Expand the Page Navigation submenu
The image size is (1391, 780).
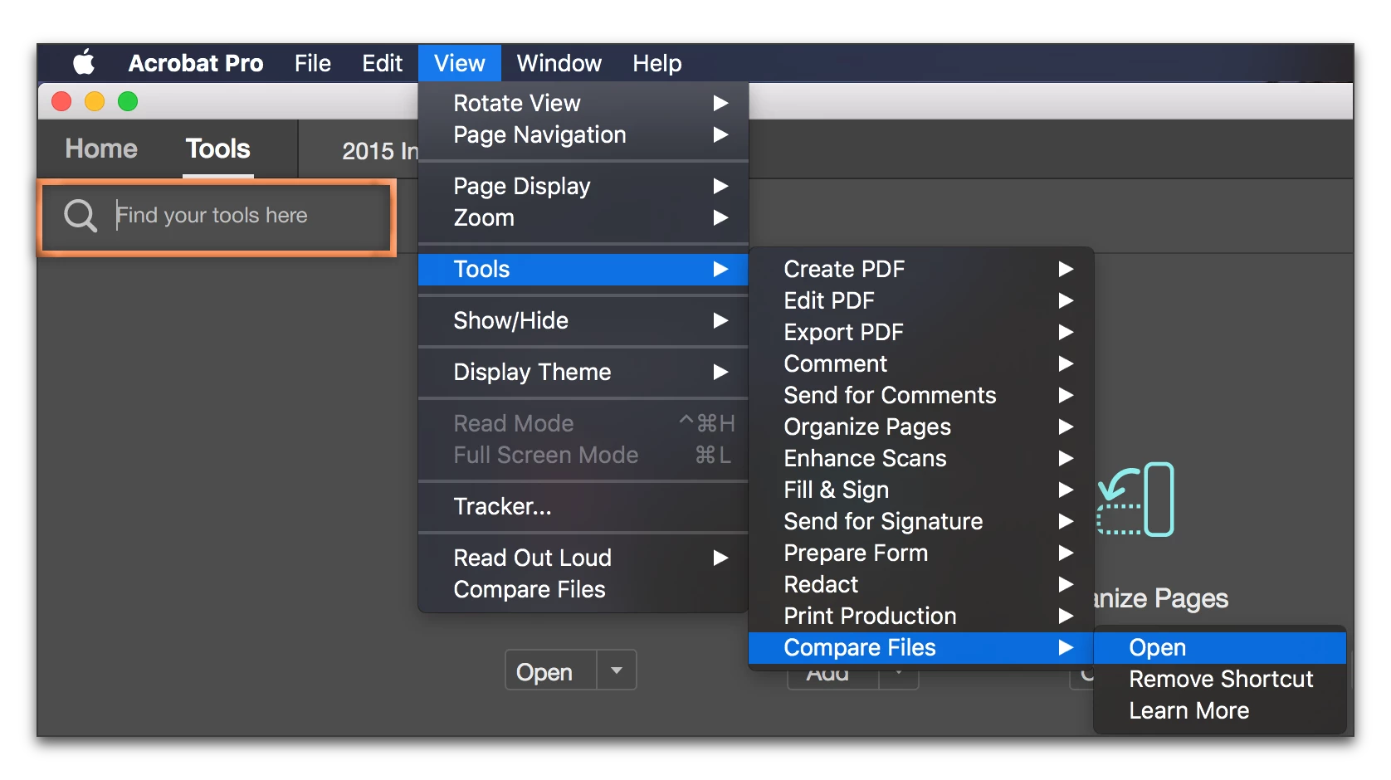(583, 134)
